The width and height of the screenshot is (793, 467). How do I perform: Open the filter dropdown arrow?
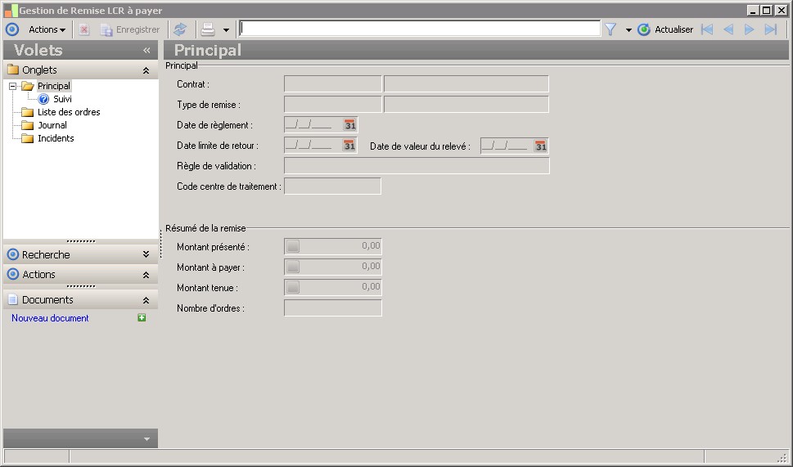pyautogui.click(x=629, y=30)
